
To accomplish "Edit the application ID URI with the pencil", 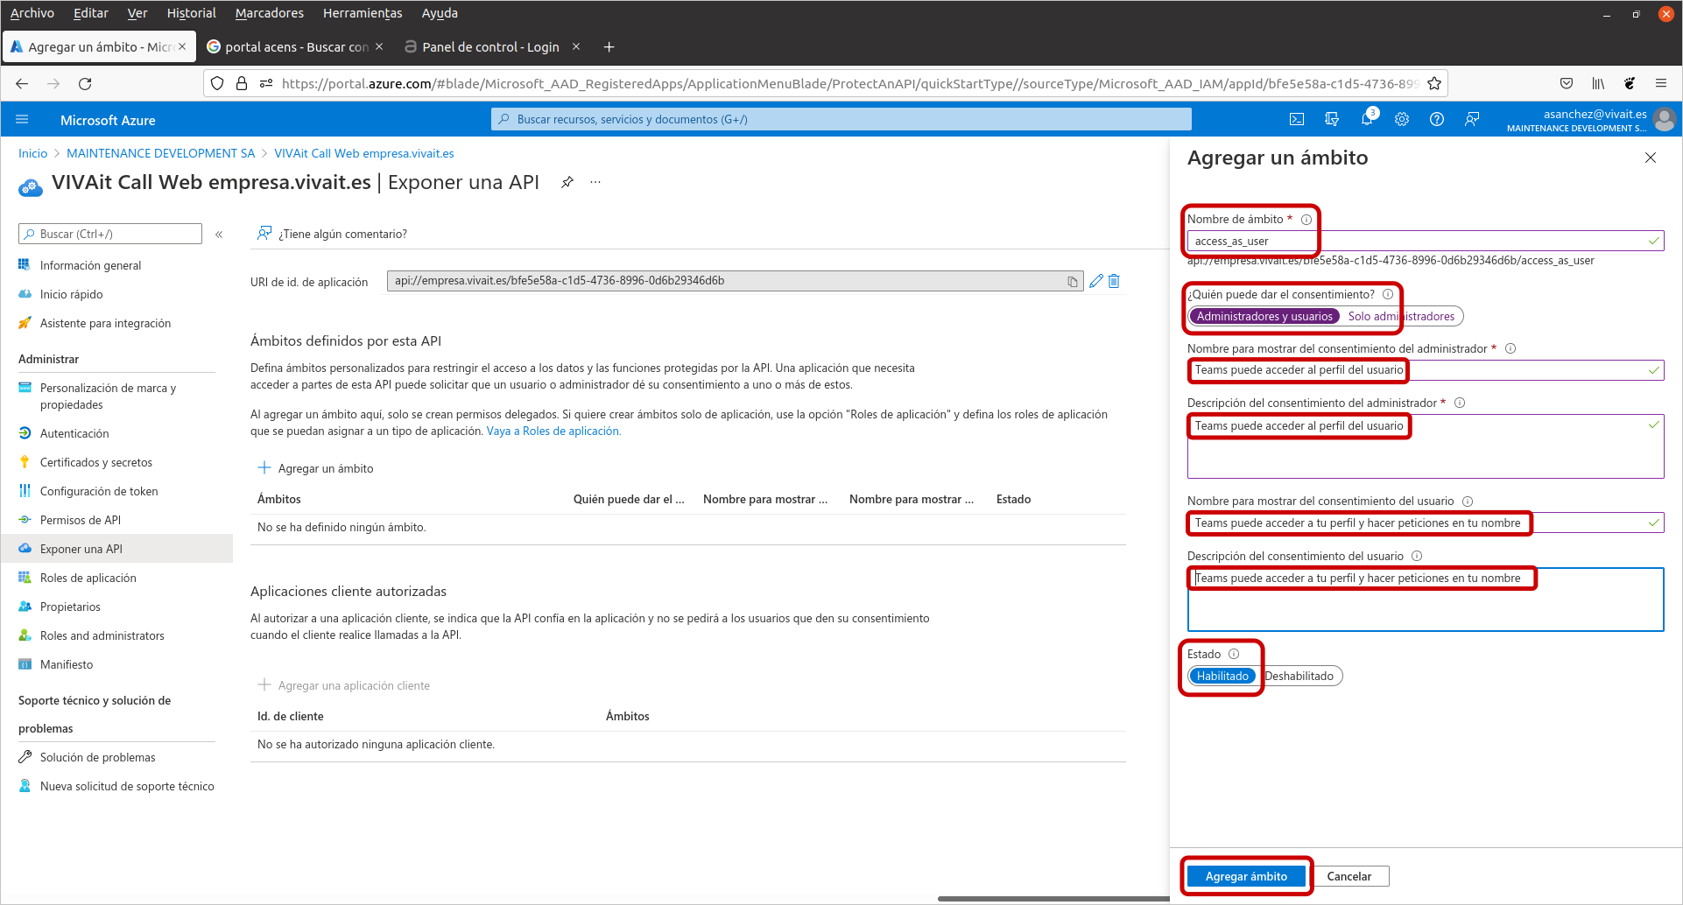I will (1096, 281).
